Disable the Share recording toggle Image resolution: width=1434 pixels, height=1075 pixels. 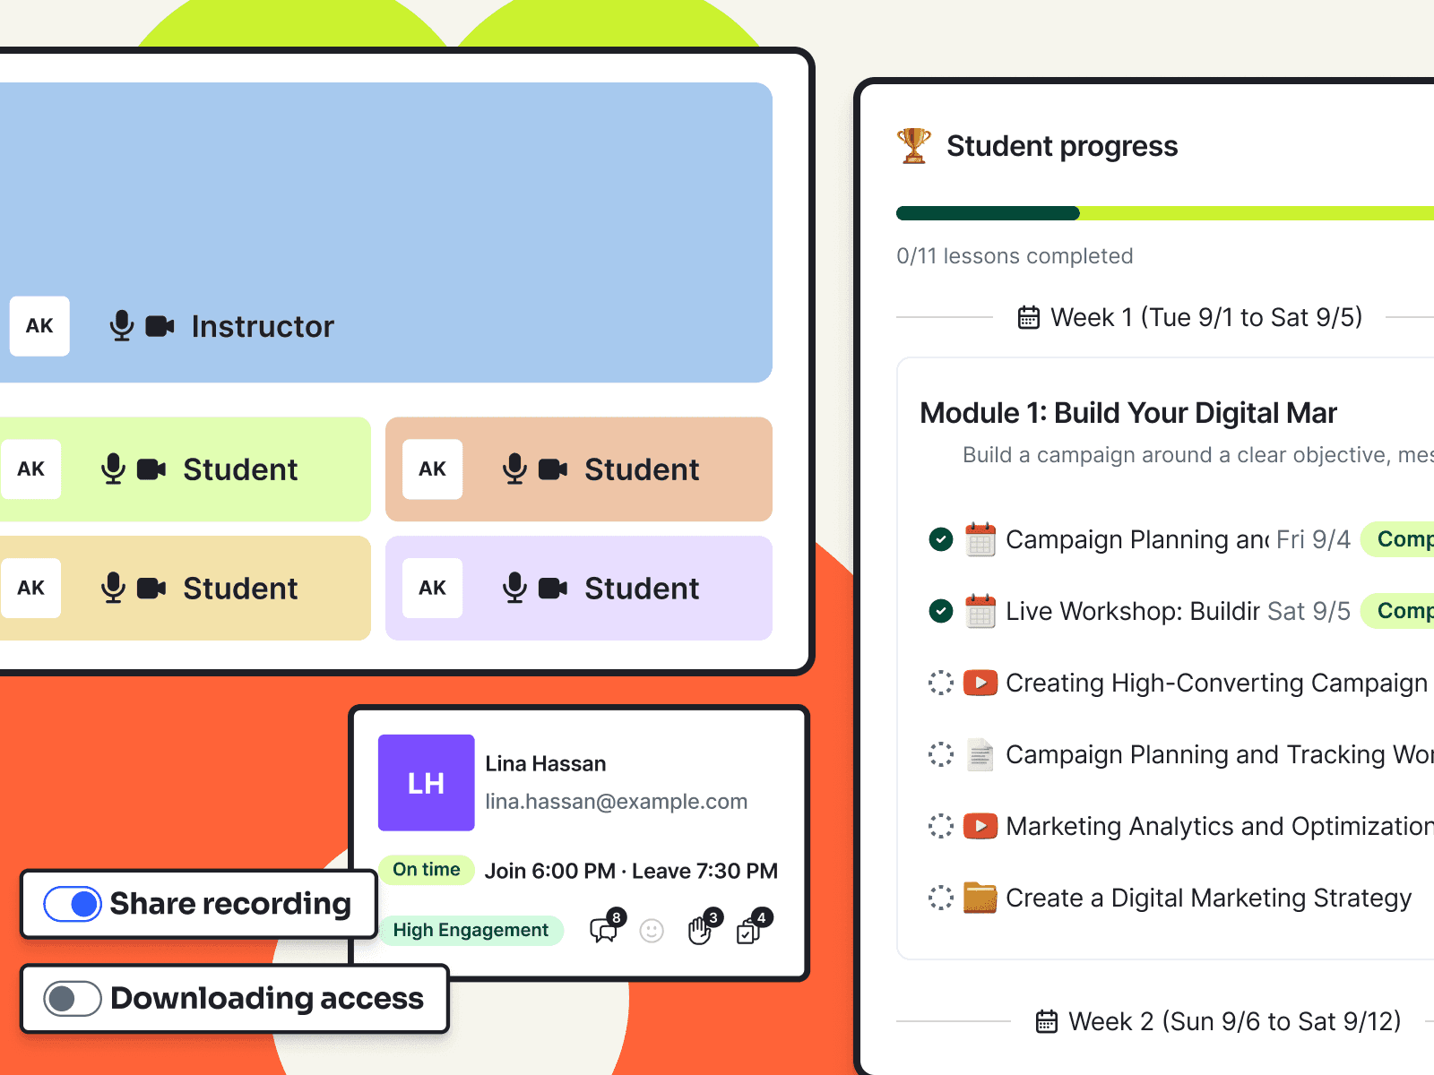click(x=73, y=904)
